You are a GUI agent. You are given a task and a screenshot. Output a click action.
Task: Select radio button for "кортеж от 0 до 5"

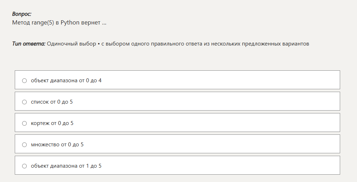coord(24,123)
